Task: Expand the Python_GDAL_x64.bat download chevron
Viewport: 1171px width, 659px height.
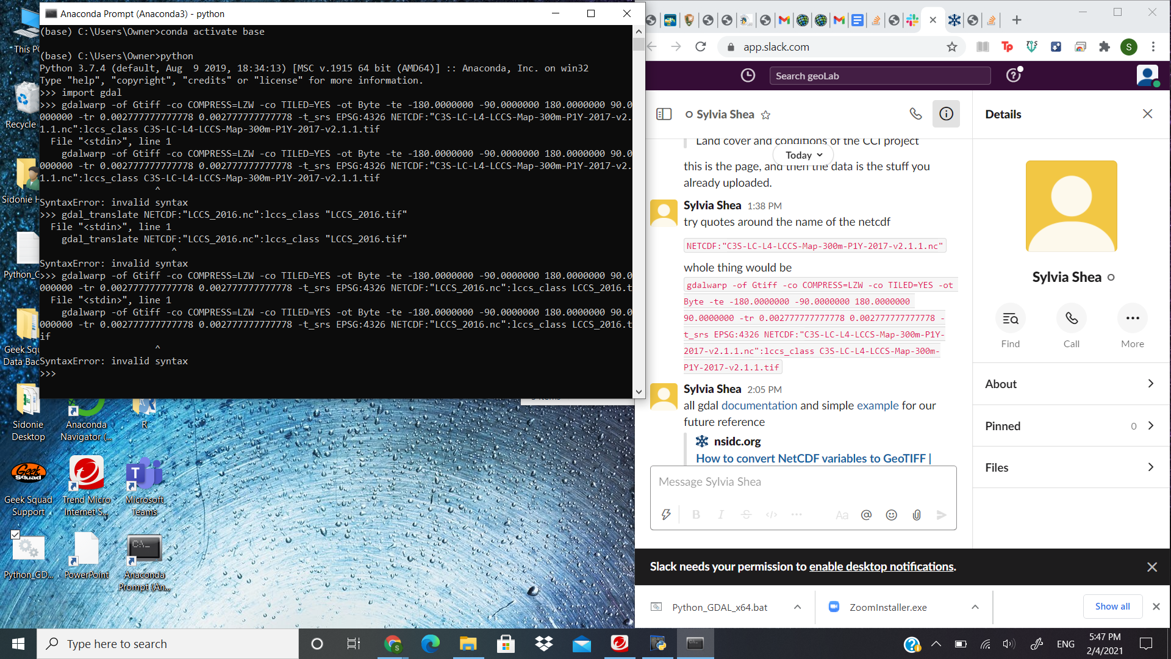Action: (x=798, y=607)
